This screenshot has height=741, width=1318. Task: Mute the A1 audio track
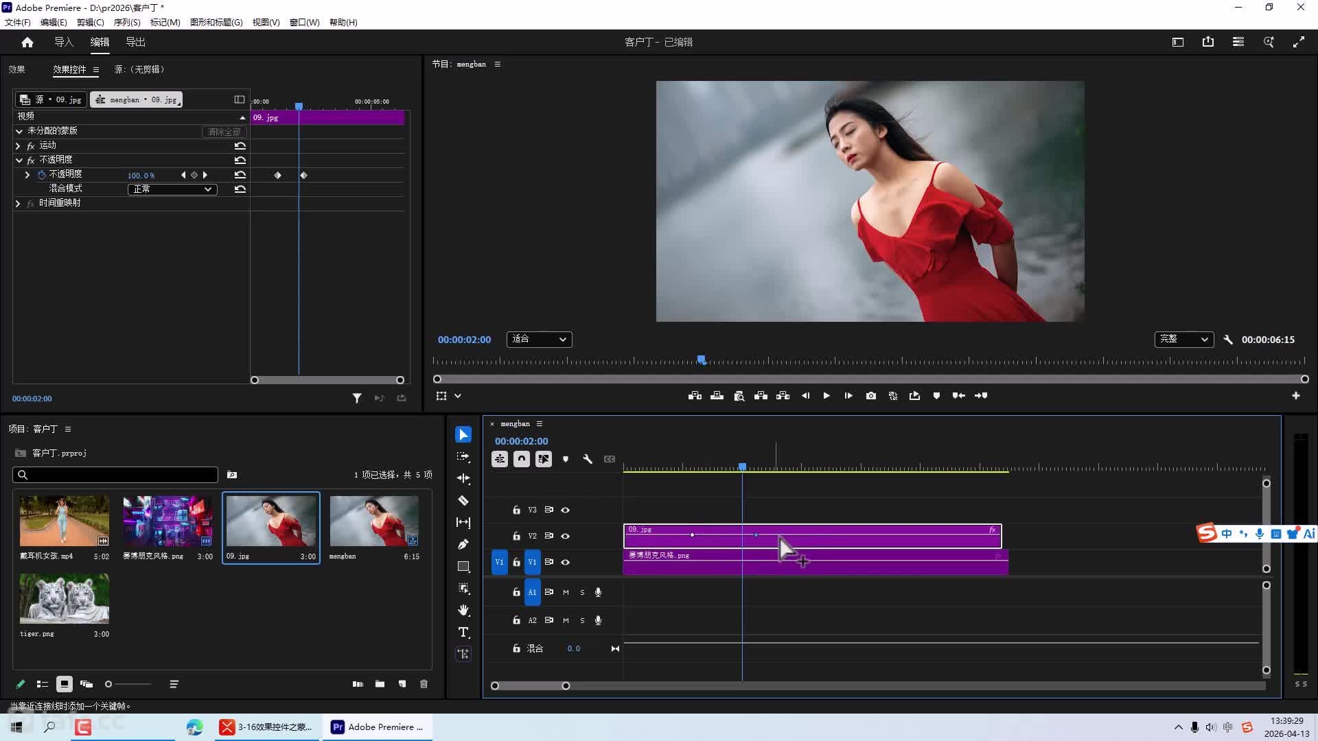[566, 593]
